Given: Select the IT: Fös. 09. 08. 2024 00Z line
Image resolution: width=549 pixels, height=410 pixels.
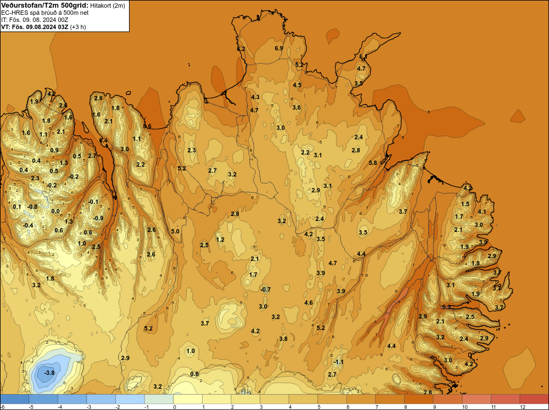Looking at the screenshot, I should click(35, 20).
